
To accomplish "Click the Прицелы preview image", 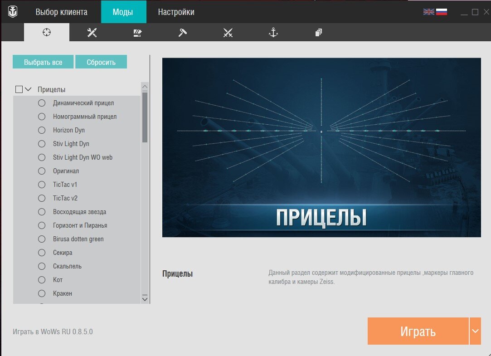I will click(x=321, y=147).
